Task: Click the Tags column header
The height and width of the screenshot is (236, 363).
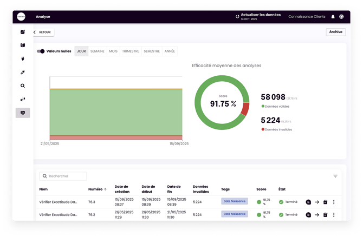Action: [x=225, y=189]
